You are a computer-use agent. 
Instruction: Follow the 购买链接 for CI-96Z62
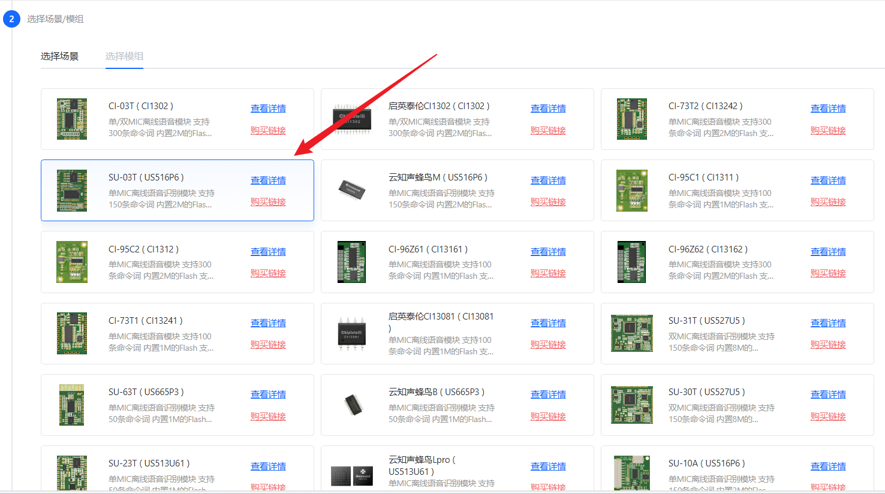pos(828,273)
